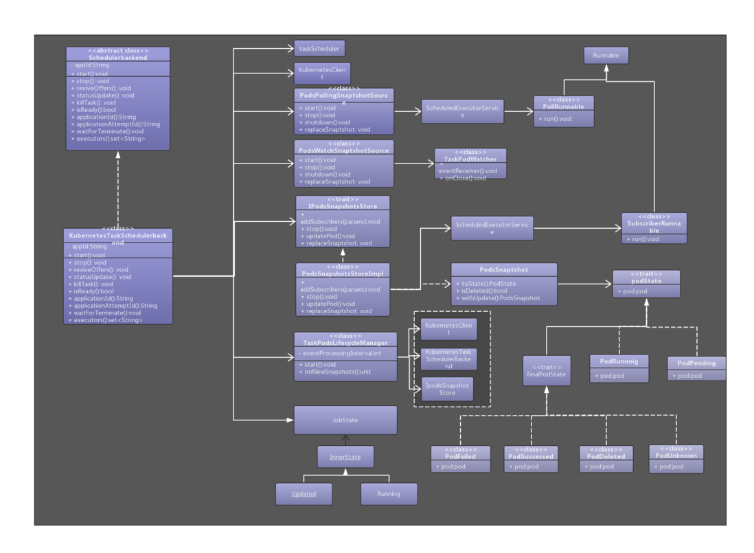Image resolution: width=754 pixels, height=553 pixels.
Task: Click the ScheduledExecutorService box next to PollRunnable
Action: pyautogui.click(x=463, y=111)
